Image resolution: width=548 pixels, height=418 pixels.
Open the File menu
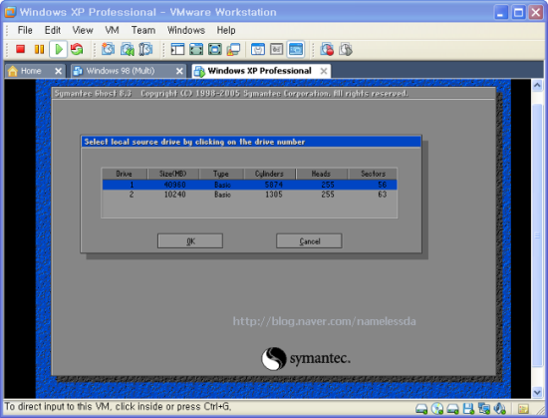[25, 31]
